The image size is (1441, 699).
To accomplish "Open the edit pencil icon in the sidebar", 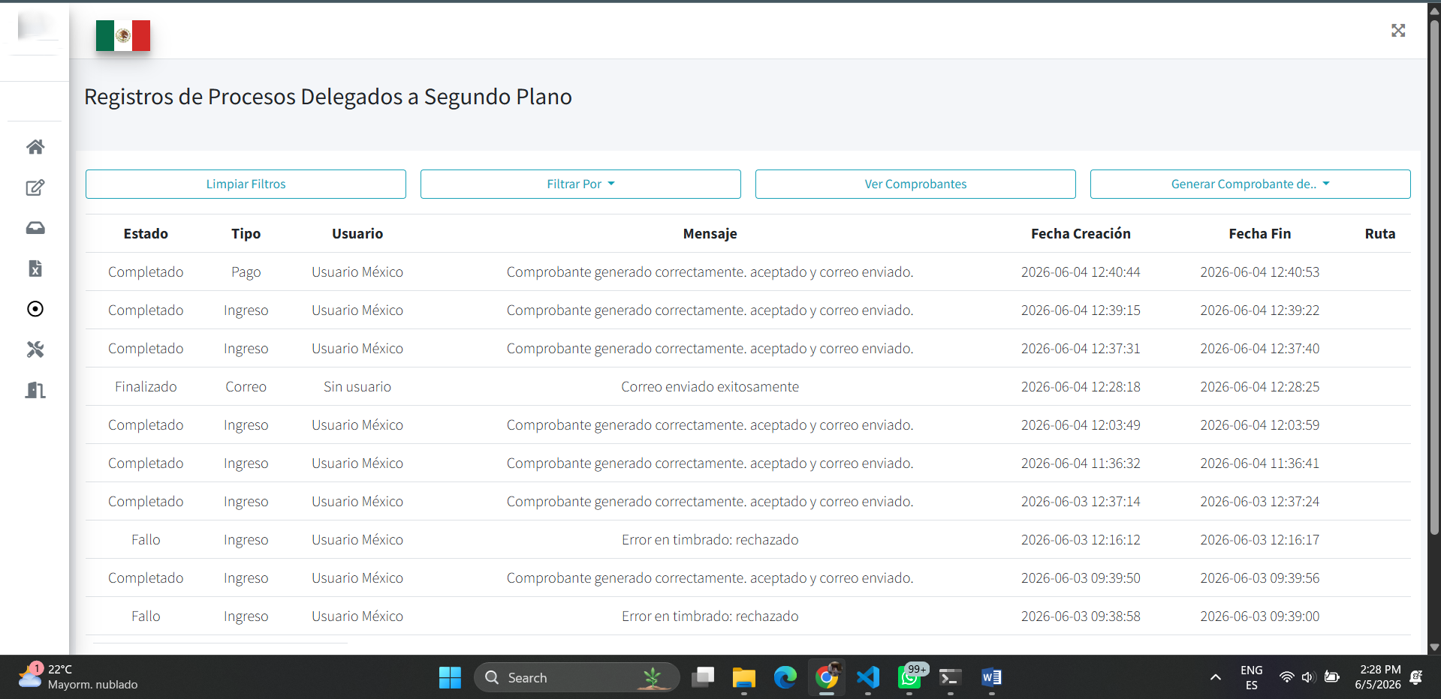I will 35,187.
